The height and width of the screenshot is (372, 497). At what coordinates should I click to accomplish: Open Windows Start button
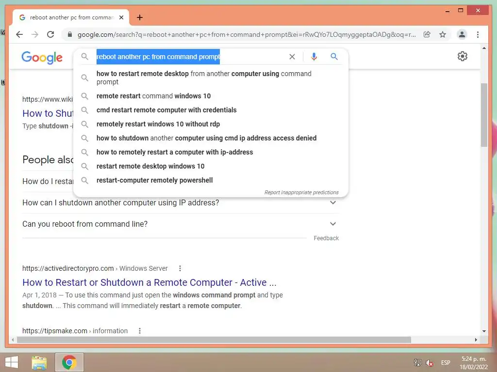pos(12,362)
